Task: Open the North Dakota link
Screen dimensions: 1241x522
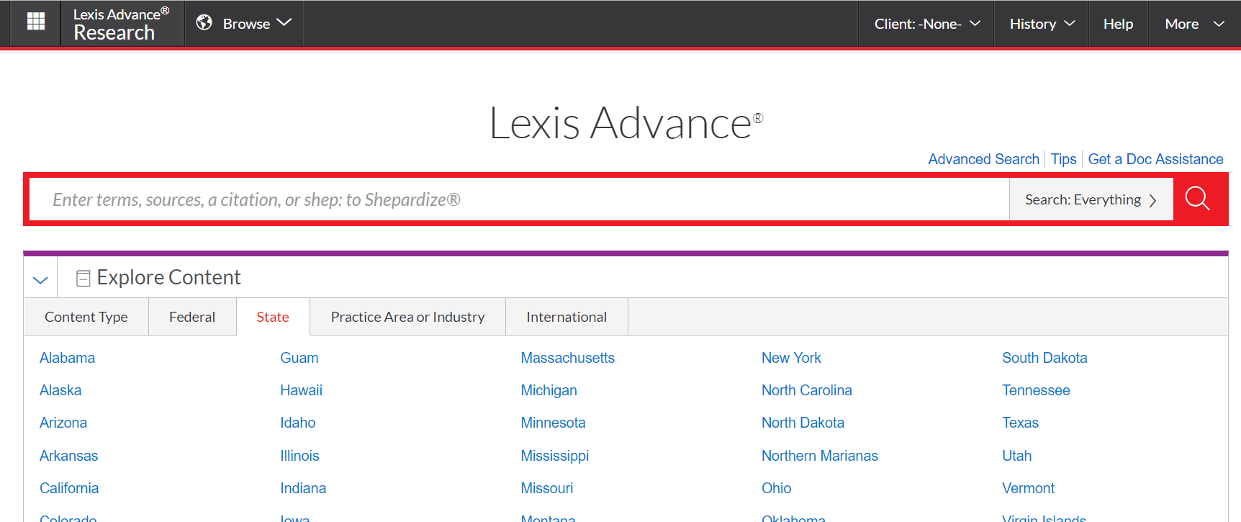Action: (x=803, y=423)
